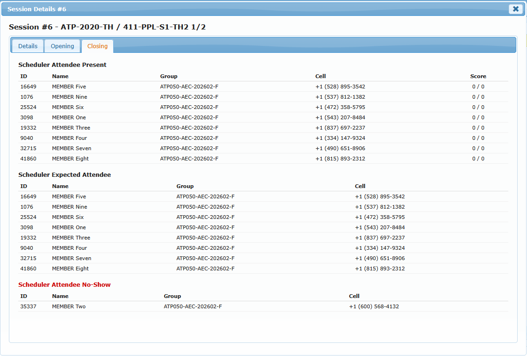The width and height of the screenshot is (527, 356).
Task: Select ID 35337 in the No-Show table
Action: (x=28, y=306)
